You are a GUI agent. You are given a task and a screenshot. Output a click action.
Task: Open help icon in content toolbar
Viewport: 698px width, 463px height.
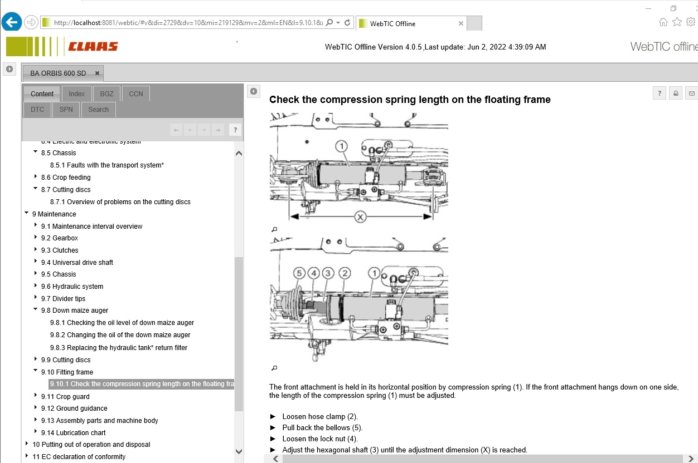[x=660, y=93]
